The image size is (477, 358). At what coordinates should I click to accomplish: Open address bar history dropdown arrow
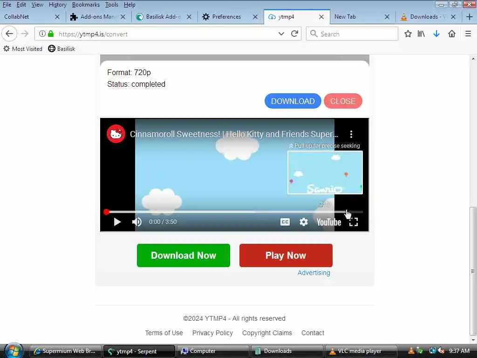pos(281,34)
